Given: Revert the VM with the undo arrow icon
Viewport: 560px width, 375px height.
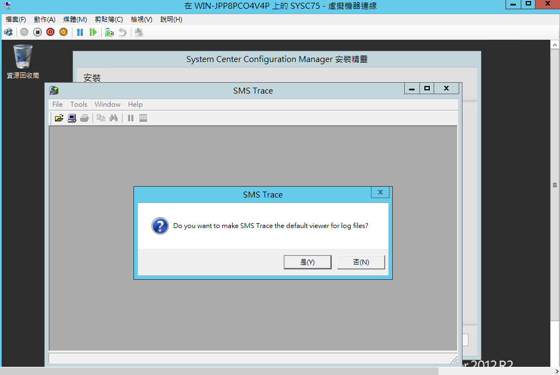Looking at the screenshot, I should (123, 33).
